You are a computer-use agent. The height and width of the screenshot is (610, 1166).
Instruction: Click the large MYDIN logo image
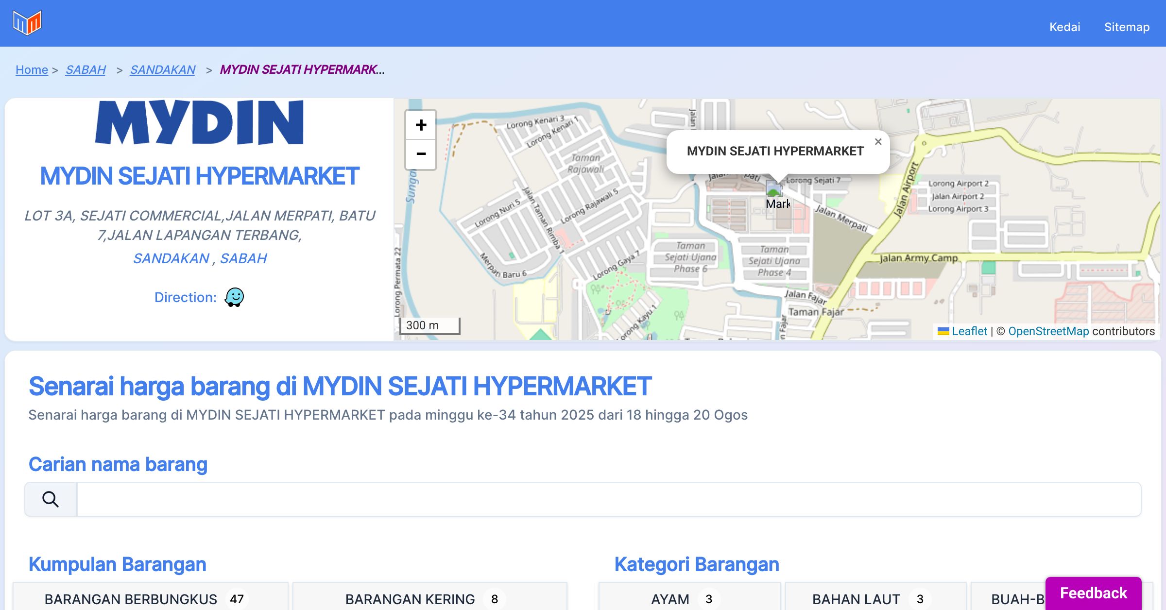[199, 123]
